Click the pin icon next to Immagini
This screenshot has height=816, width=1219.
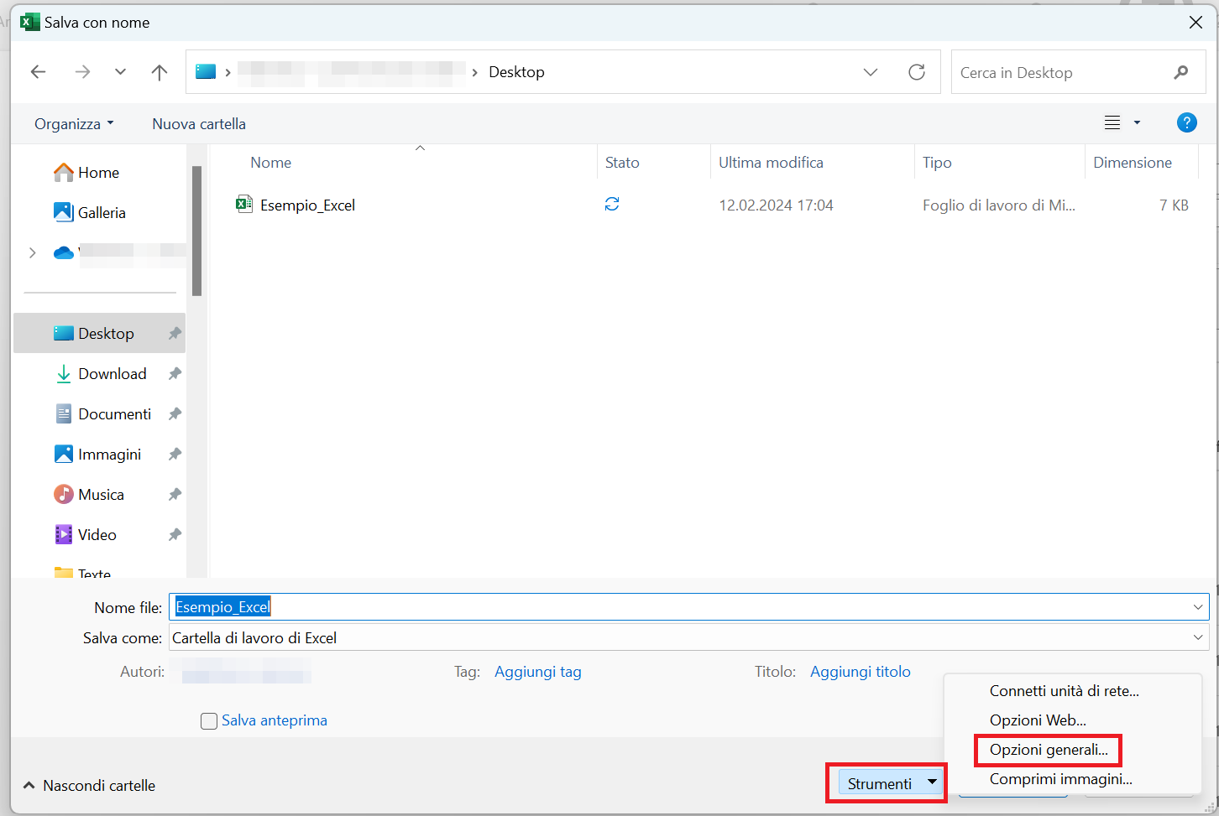[175, 455]
